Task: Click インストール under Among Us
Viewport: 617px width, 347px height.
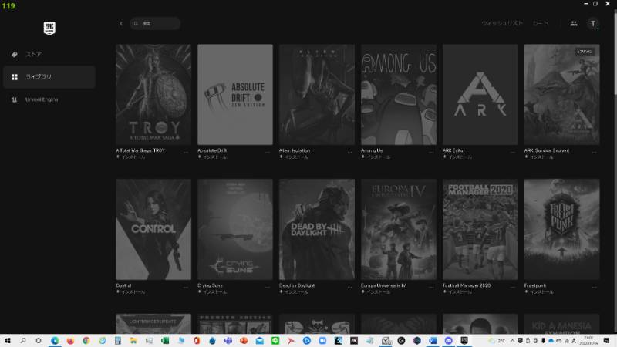Action: pos(376,157)
